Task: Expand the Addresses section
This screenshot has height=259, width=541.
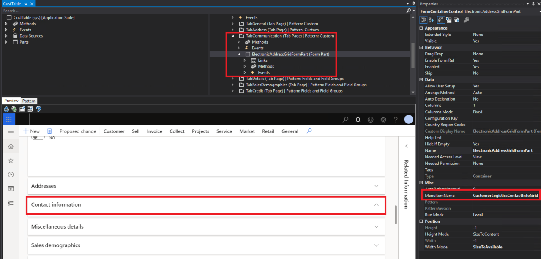Action: pyautogui.click(x=376, y=186)
